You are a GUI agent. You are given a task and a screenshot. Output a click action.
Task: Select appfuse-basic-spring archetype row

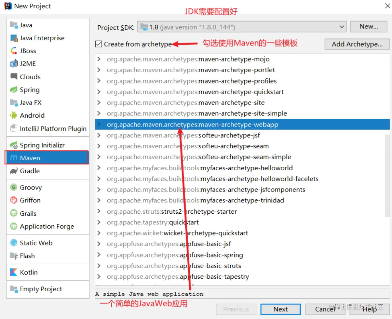tap(242, 255)
